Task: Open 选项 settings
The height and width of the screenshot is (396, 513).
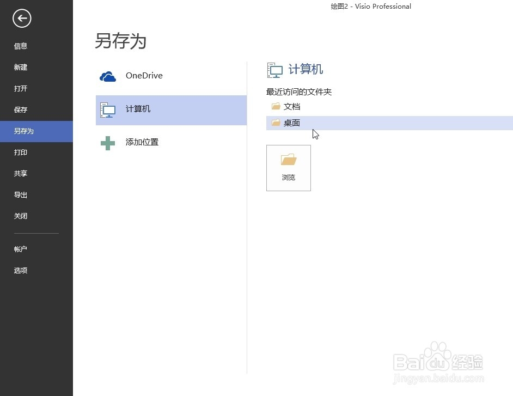Action: pyautogui.click(x=36, y=270)
